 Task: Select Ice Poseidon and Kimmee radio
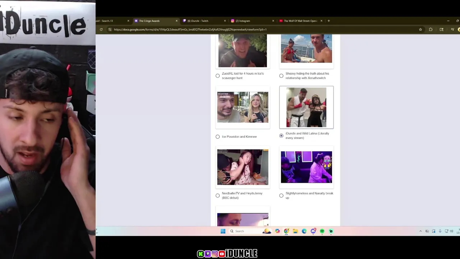tap(218, 137)
